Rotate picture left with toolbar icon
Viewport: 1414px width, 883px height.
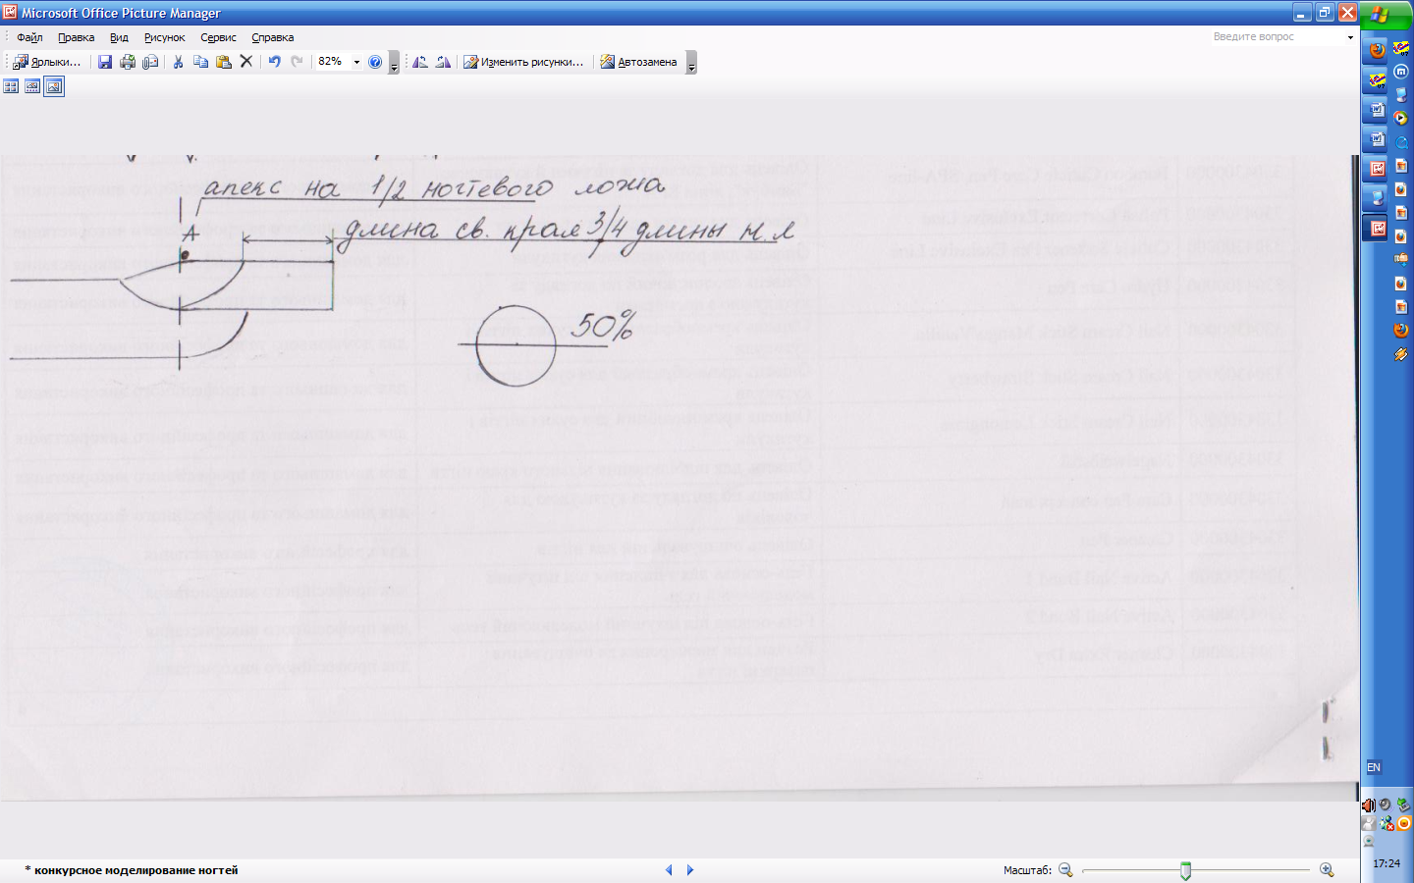tap(420, 62)
